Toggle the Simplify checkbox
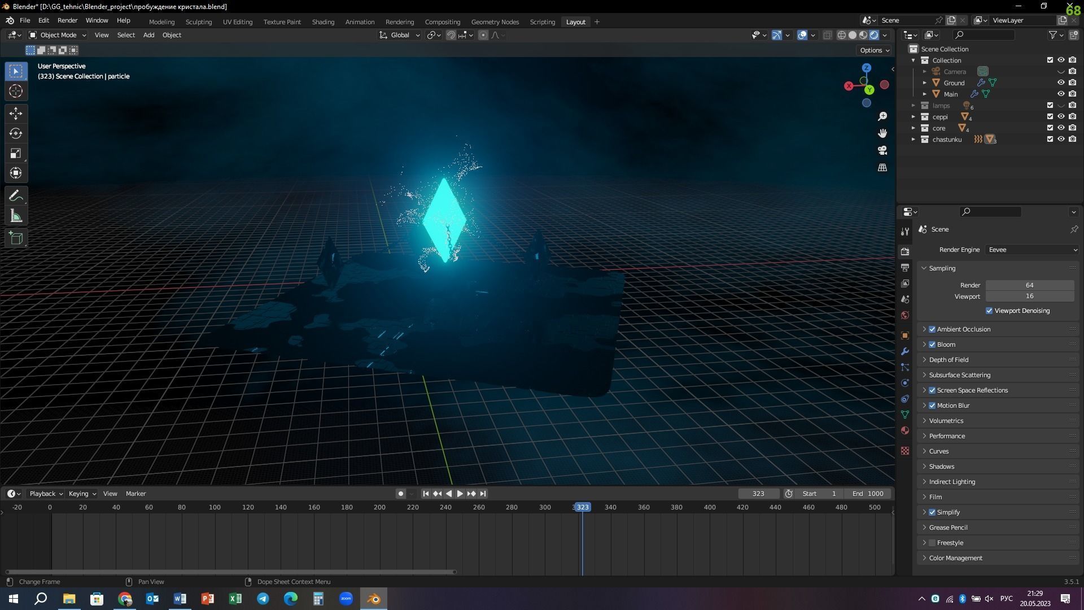Viewport: 1084px width, 610px height. 932,512
